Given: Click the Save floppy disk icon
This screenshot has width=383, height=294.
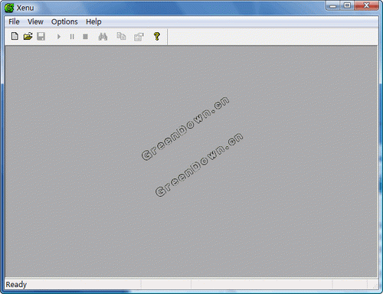Looking at the screenshot, I should tap(41, 37).
